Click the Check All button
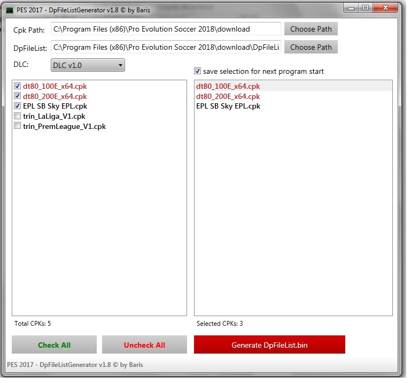This screenshot has height=383, width=411. [x=55, y=344]
